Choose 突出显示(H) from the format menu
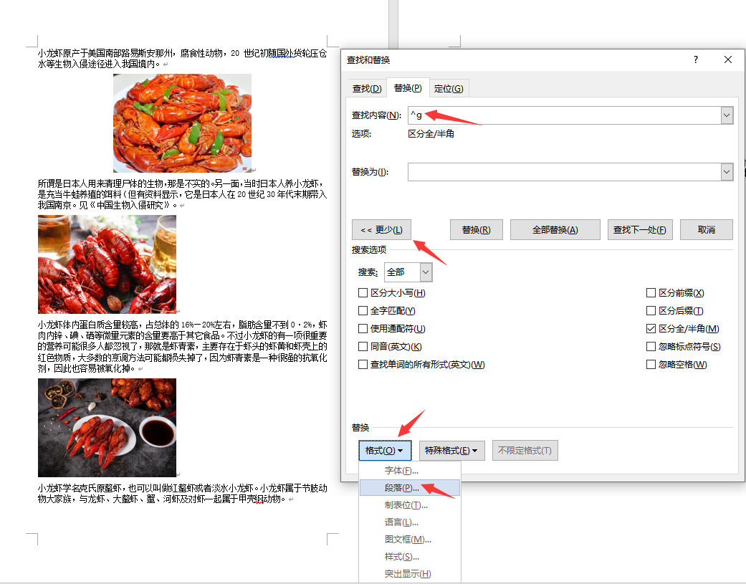The height and width of the screenshot is (584, 746). pos(410,574)
